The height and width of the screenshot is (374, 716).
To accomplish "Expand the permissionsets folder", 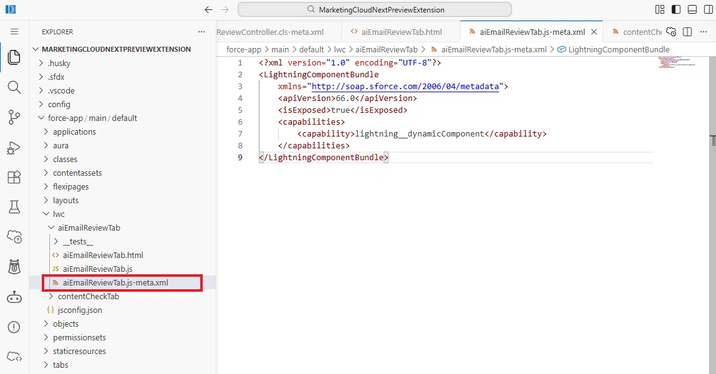I will coord(122,337).
